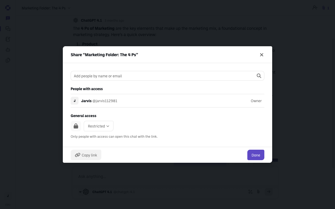Close the share dialog with X
Viewport: 335px width, 209px height.
tap(261, 55)
